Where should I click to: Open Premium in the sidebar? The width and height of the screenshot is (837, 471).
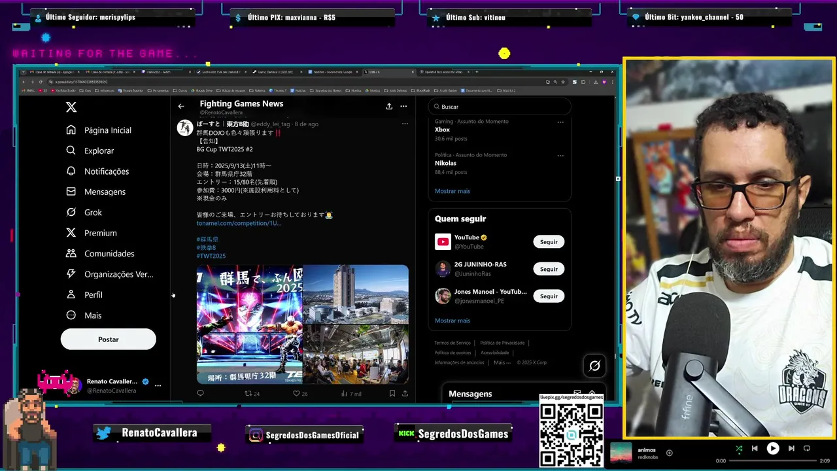click(x=91, y=233)
